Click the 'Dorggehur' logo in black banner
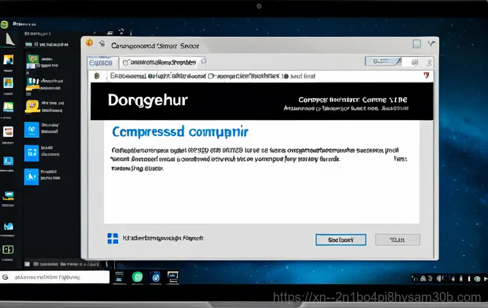Viewport: 488px width, 308px height. [x=148, y=101]
